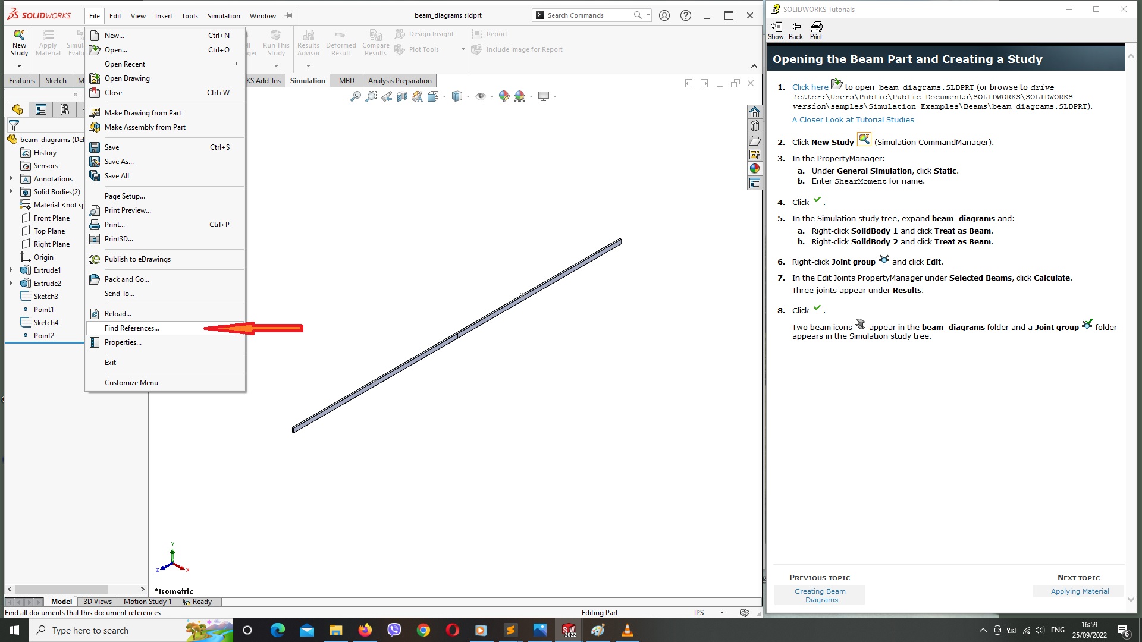Expand the Solid Bodies(2) tree node
1142x642 pixels.
point(11,192)
